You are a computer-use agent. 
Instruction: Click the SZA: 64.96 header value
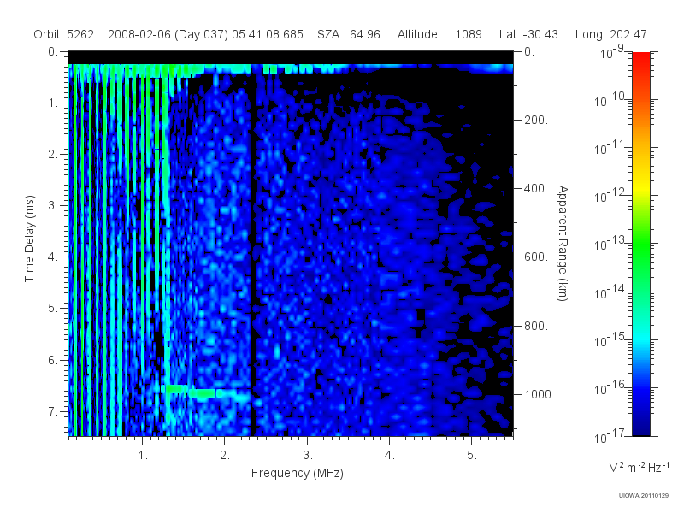tap(349, 34)
